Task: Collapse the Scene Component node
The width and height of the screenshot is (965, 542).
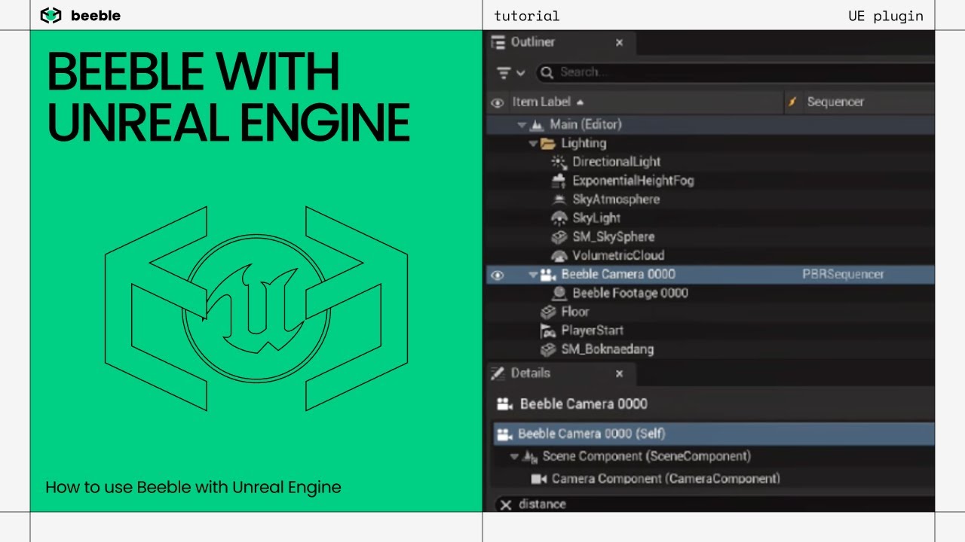Action: 514,457
